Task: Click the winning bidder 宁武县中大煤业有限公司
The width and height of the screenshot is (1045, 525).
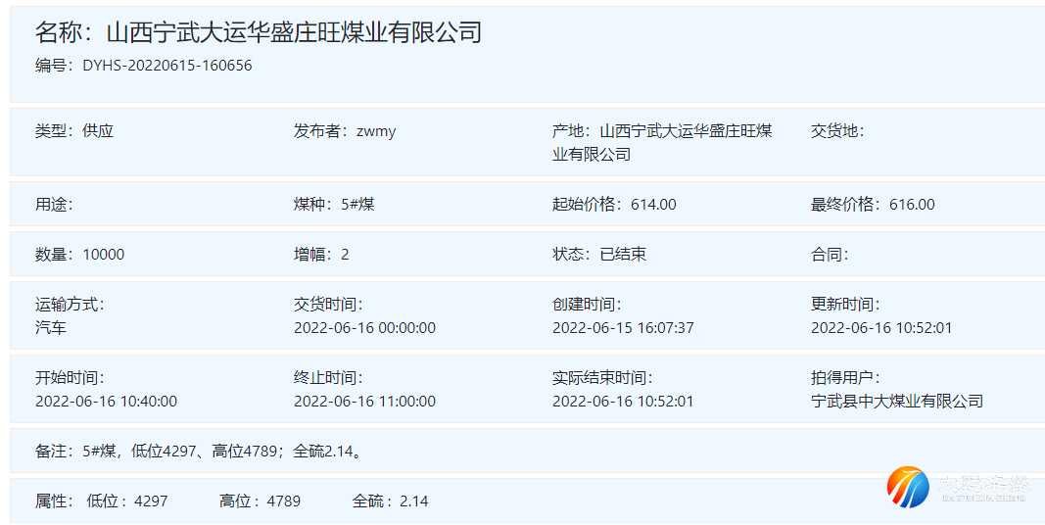Action: (x=896, y=401)
